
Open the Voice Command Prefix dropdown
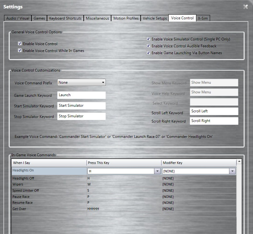pyautogui.click(x=104, y=82)
